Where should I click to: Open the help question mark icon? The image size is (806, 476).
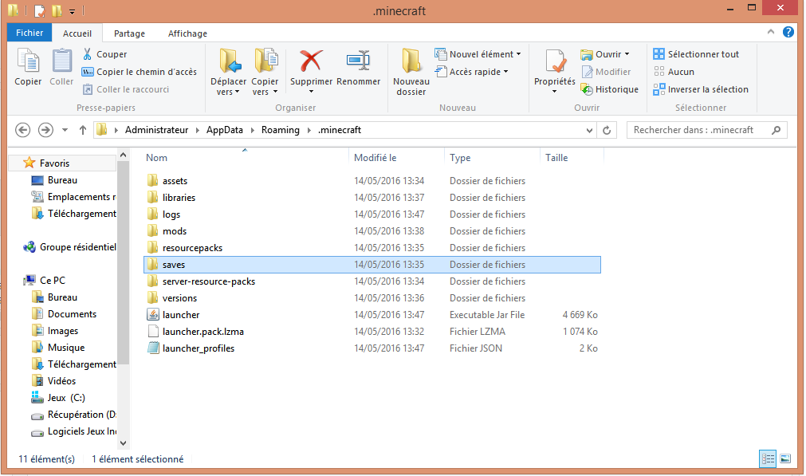(x=788, y=32)
